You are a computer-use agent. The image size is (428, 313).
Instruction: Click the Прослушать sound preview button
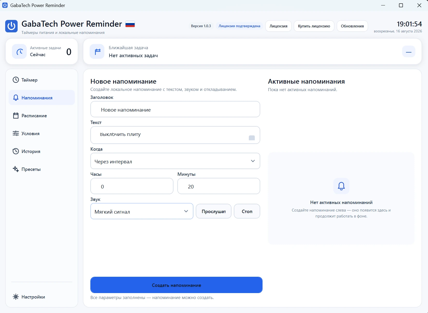tap(214, 211)
